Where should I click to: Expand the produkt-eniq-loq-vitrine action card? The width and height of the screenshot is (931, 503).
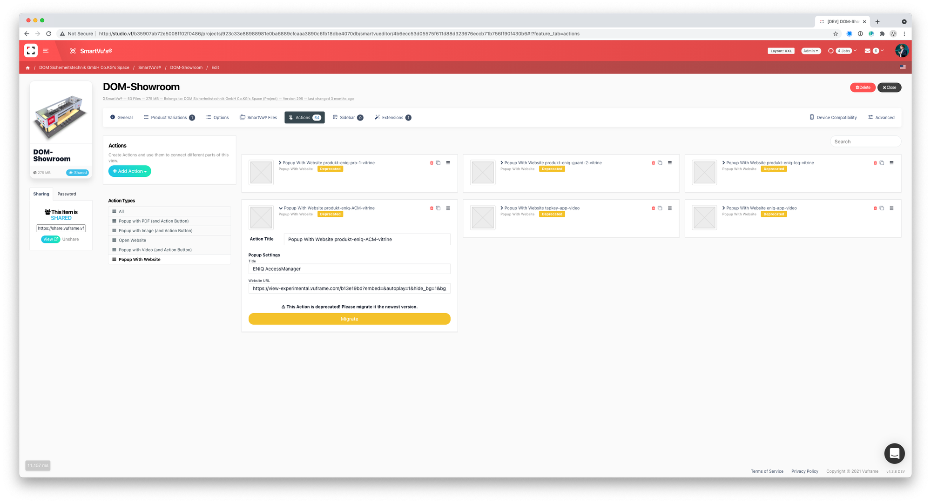click(x=723, y=163)
